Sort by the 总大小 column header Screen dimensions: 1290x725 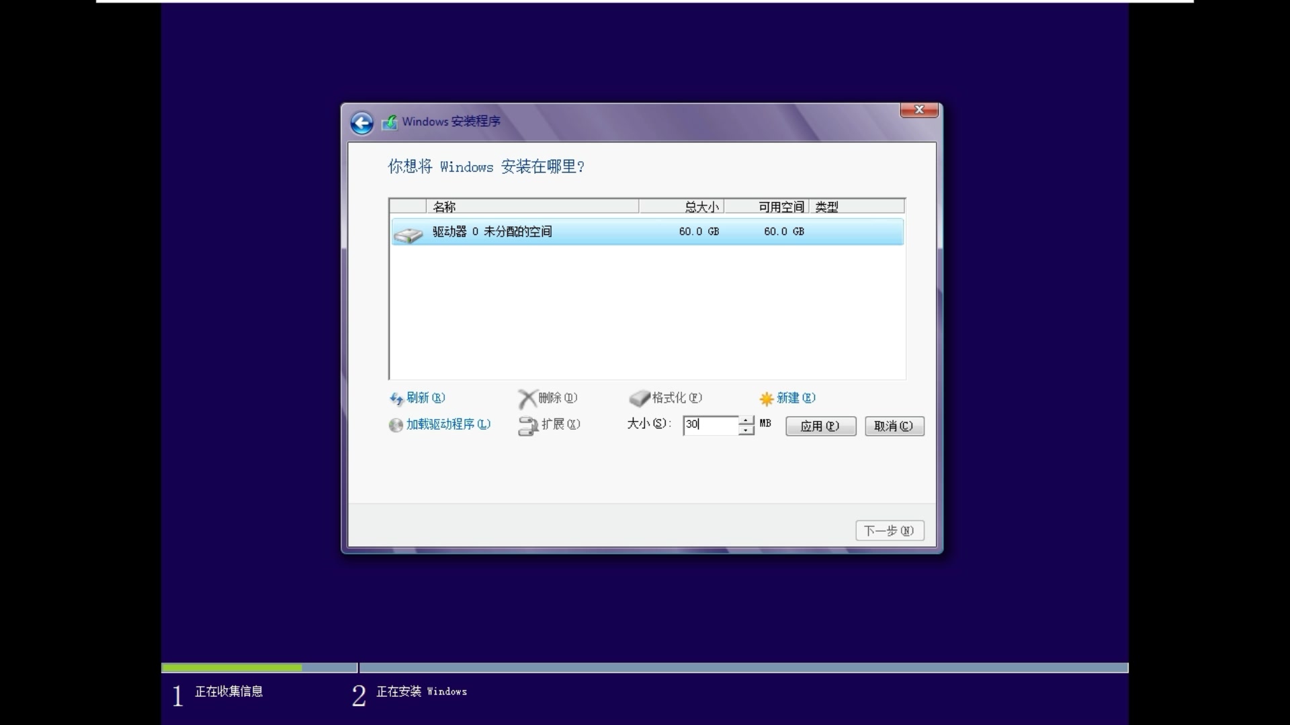681,207
